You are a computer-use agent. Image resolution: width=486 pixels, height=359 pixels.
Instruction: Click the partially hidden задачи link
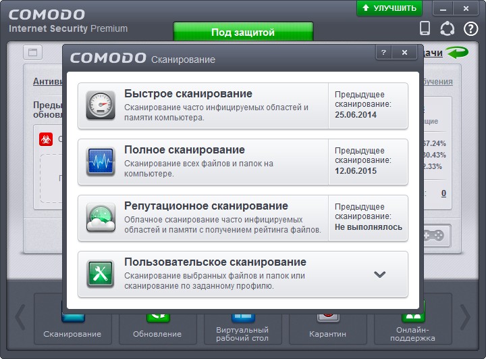tap(433, 53)
